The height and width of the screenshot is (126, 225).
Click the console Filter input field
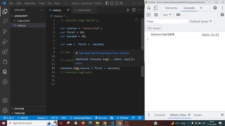point(167,21)
